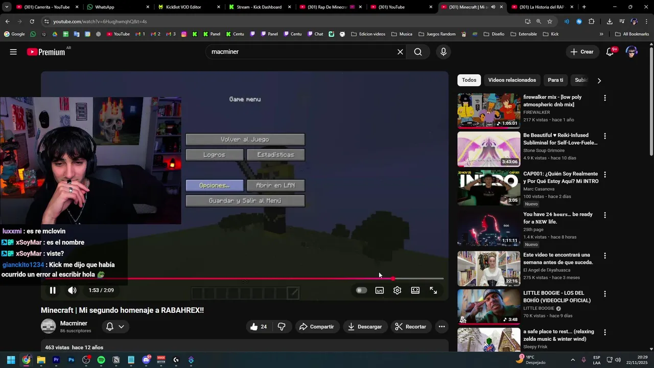This screenshot has width=654, height=368.
Task: Start voice search with the microphone icon
Action: click(x=443, y=52)
